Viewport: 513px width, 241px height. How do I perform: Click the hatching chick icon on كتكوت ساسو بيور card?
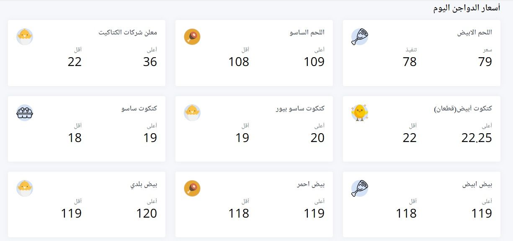tap(193, 112)
